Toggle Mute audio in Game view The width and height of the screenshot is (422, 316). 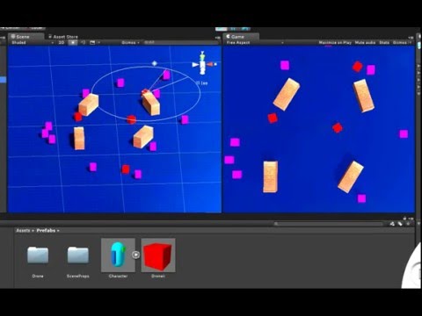[x=365, y=43]
